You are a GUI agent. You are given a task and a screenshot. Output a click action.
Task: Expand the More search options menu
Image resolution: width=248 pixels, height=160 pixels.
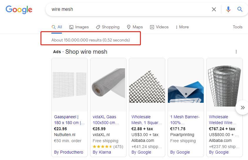[x=182, y=27]
